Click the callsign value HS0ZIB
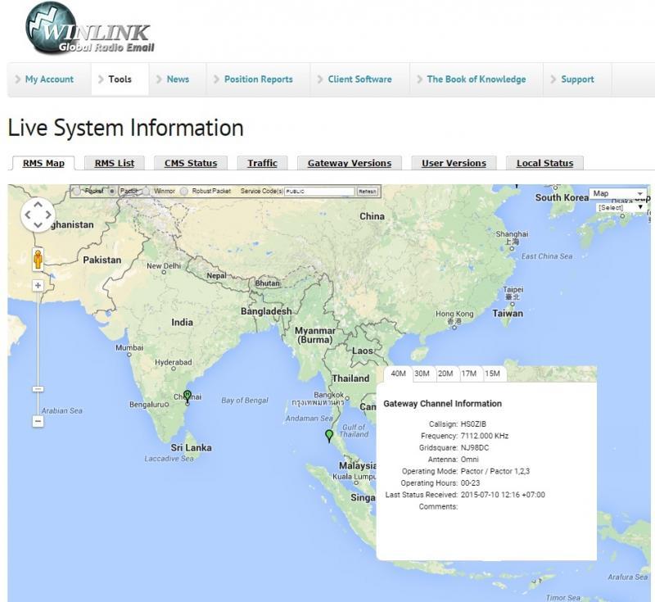655x602 pixels. tap(473, 424)
